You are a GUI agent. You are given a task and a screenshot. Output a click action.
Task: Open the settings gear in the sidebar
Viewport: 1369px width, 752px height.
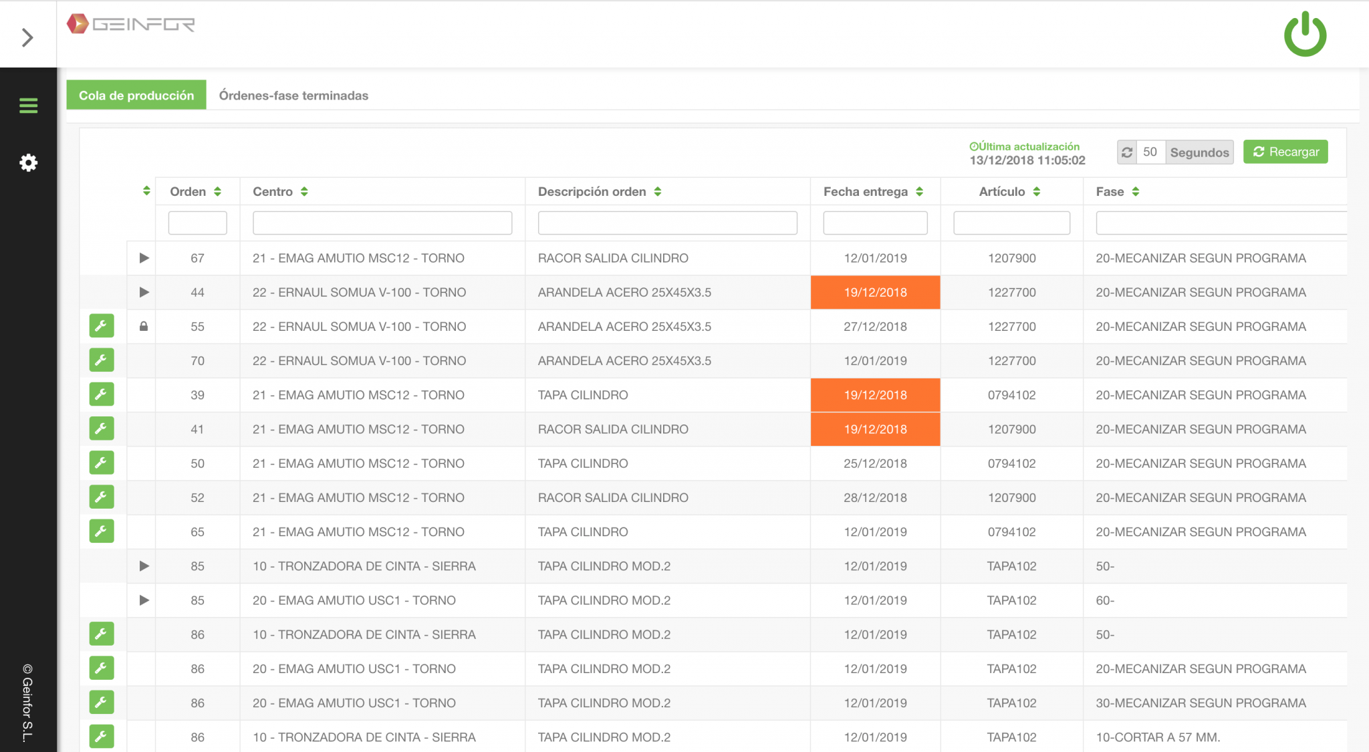pos(28,162)
